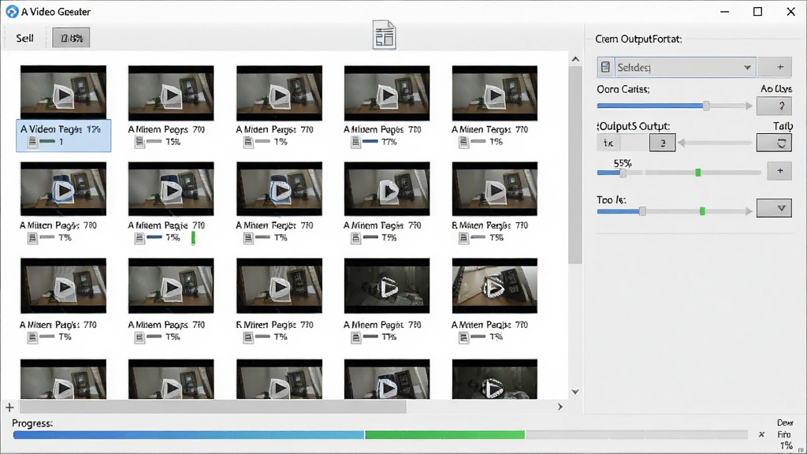Click the file icon under A Video Tegis

pos(32,142)
